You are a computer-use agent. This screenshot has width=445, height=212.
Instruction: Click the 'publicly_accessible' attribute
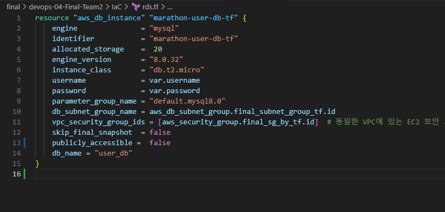92,142
